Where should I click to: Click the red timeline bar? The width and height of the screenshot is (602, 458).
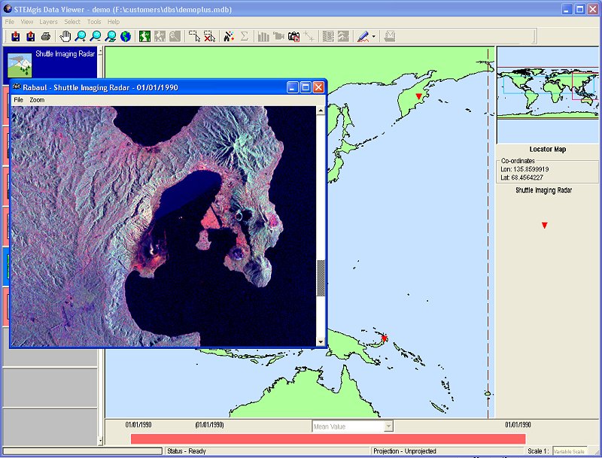(327, 438)
